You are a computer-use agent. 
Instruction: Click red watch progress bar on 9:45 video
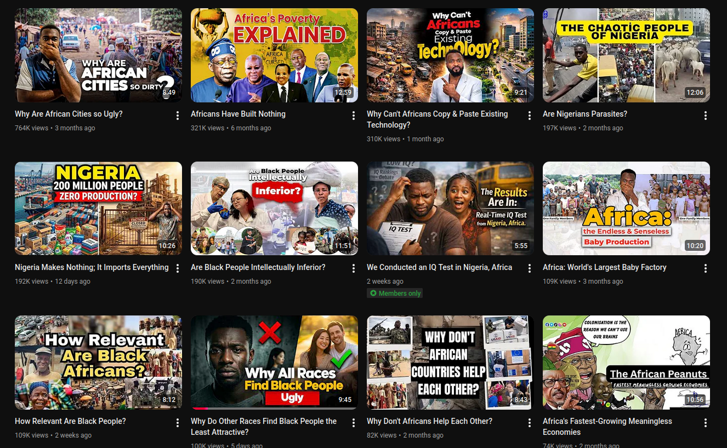point(200,408)
